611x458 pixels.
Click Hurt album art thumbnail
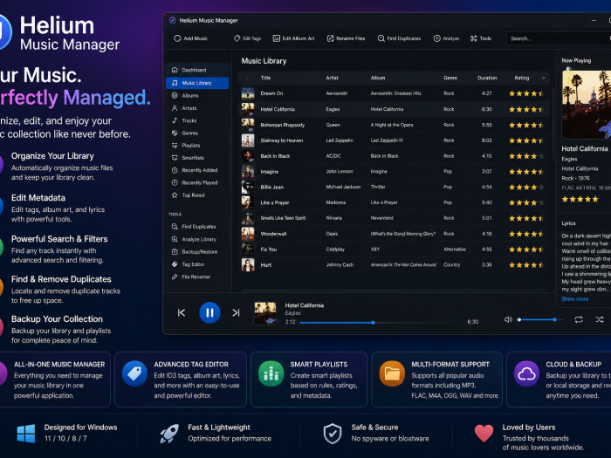coord(248,265)
